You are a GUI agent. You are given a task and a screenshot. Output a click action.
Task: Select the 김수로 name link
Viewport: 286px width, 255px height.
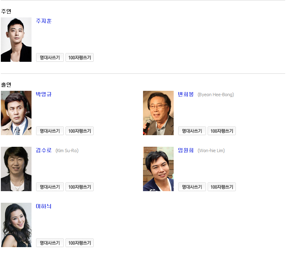[x=44, y=150]
